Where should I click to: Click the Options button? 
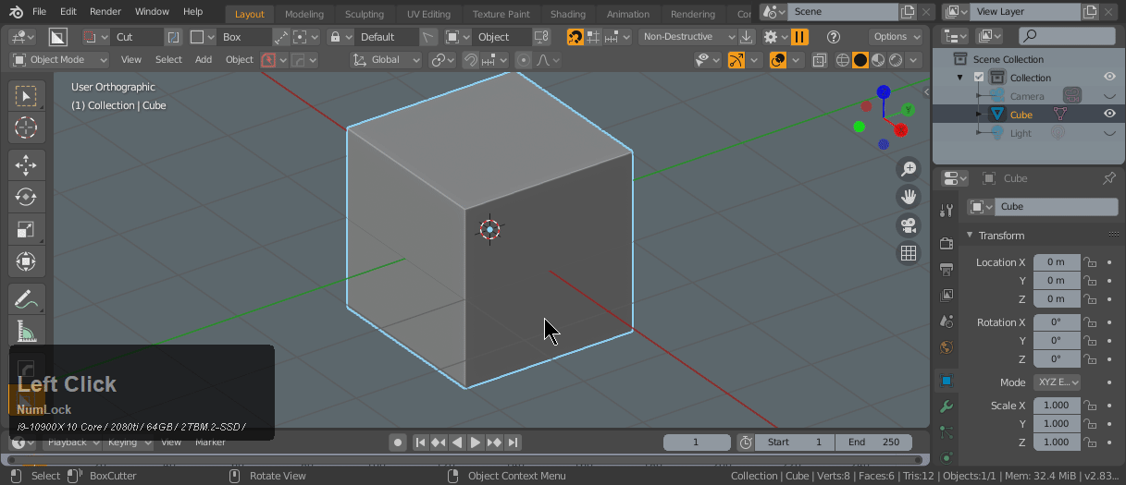[x=895, y=37]
